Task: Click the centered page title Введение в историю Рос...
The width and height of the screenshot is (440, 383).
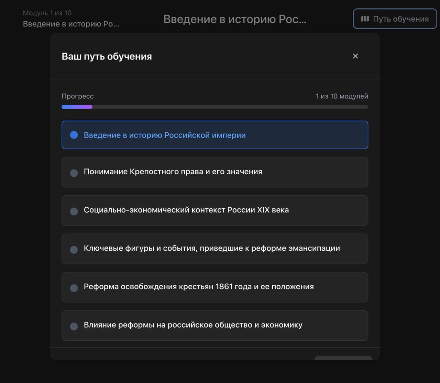Action: (235, 19)
